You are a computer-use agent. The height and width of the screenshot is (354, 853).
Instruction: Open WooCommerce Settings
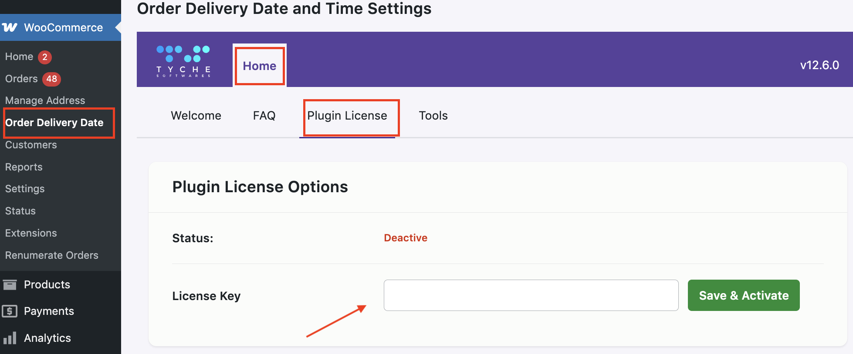click(25, 189)
